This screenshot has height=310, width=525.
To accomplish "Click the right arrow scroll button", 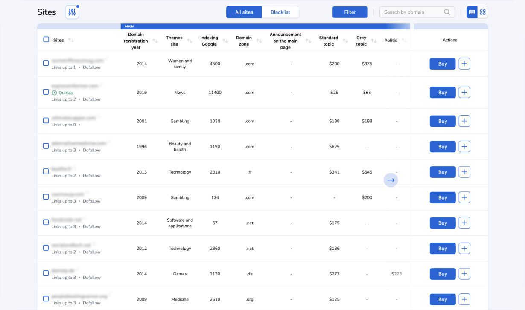I will coord(391,180).
